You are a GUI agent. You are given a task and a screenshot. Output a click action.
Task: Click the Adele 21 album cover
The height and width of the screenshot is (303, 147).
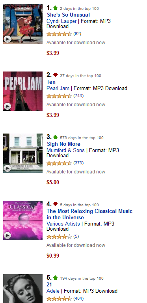(23, 288)
